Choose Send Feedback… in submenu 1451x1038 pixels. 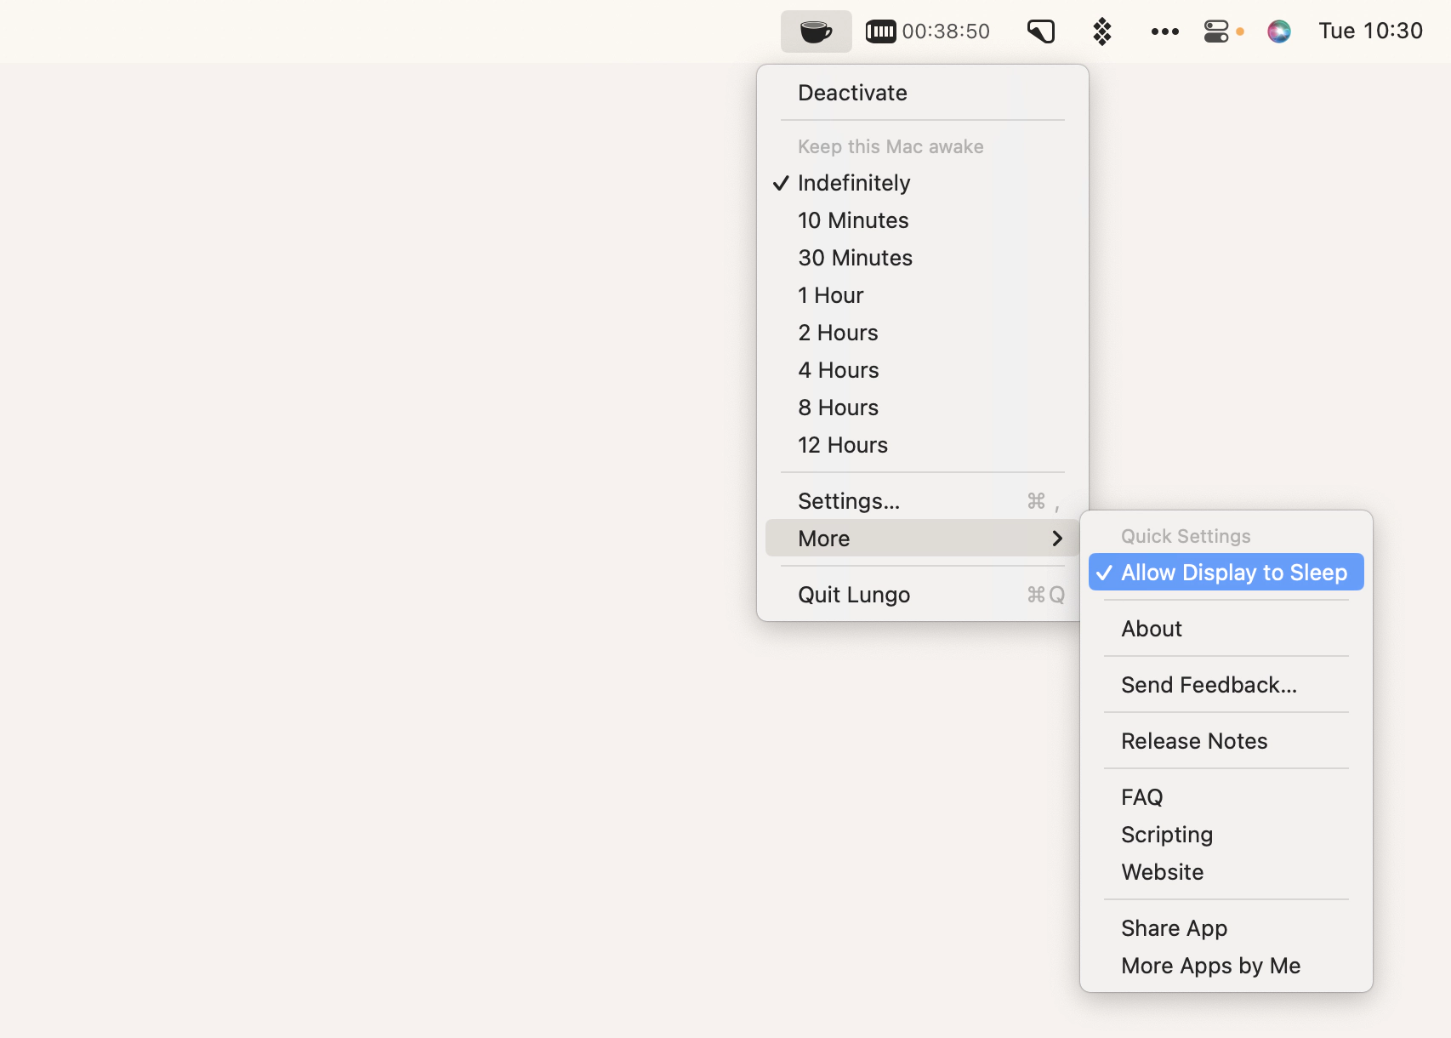click(1226, 685)
